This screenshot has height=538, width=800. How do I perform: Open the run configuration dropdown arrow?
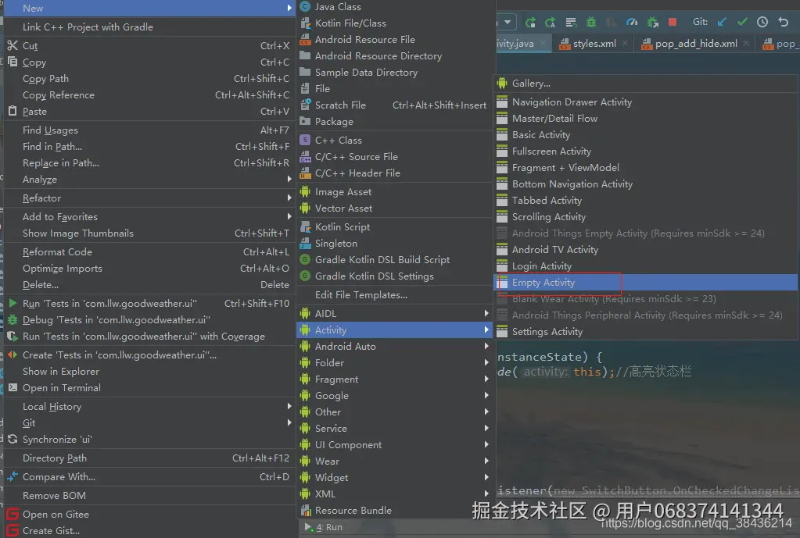(508, 23)
